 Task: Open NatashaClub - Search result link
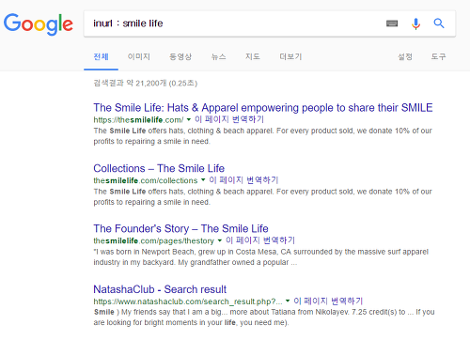pos(160,289)
